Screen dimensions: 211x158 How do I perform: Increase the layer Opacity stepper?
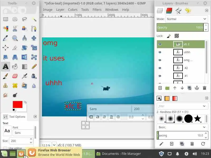tap(206, 25)
